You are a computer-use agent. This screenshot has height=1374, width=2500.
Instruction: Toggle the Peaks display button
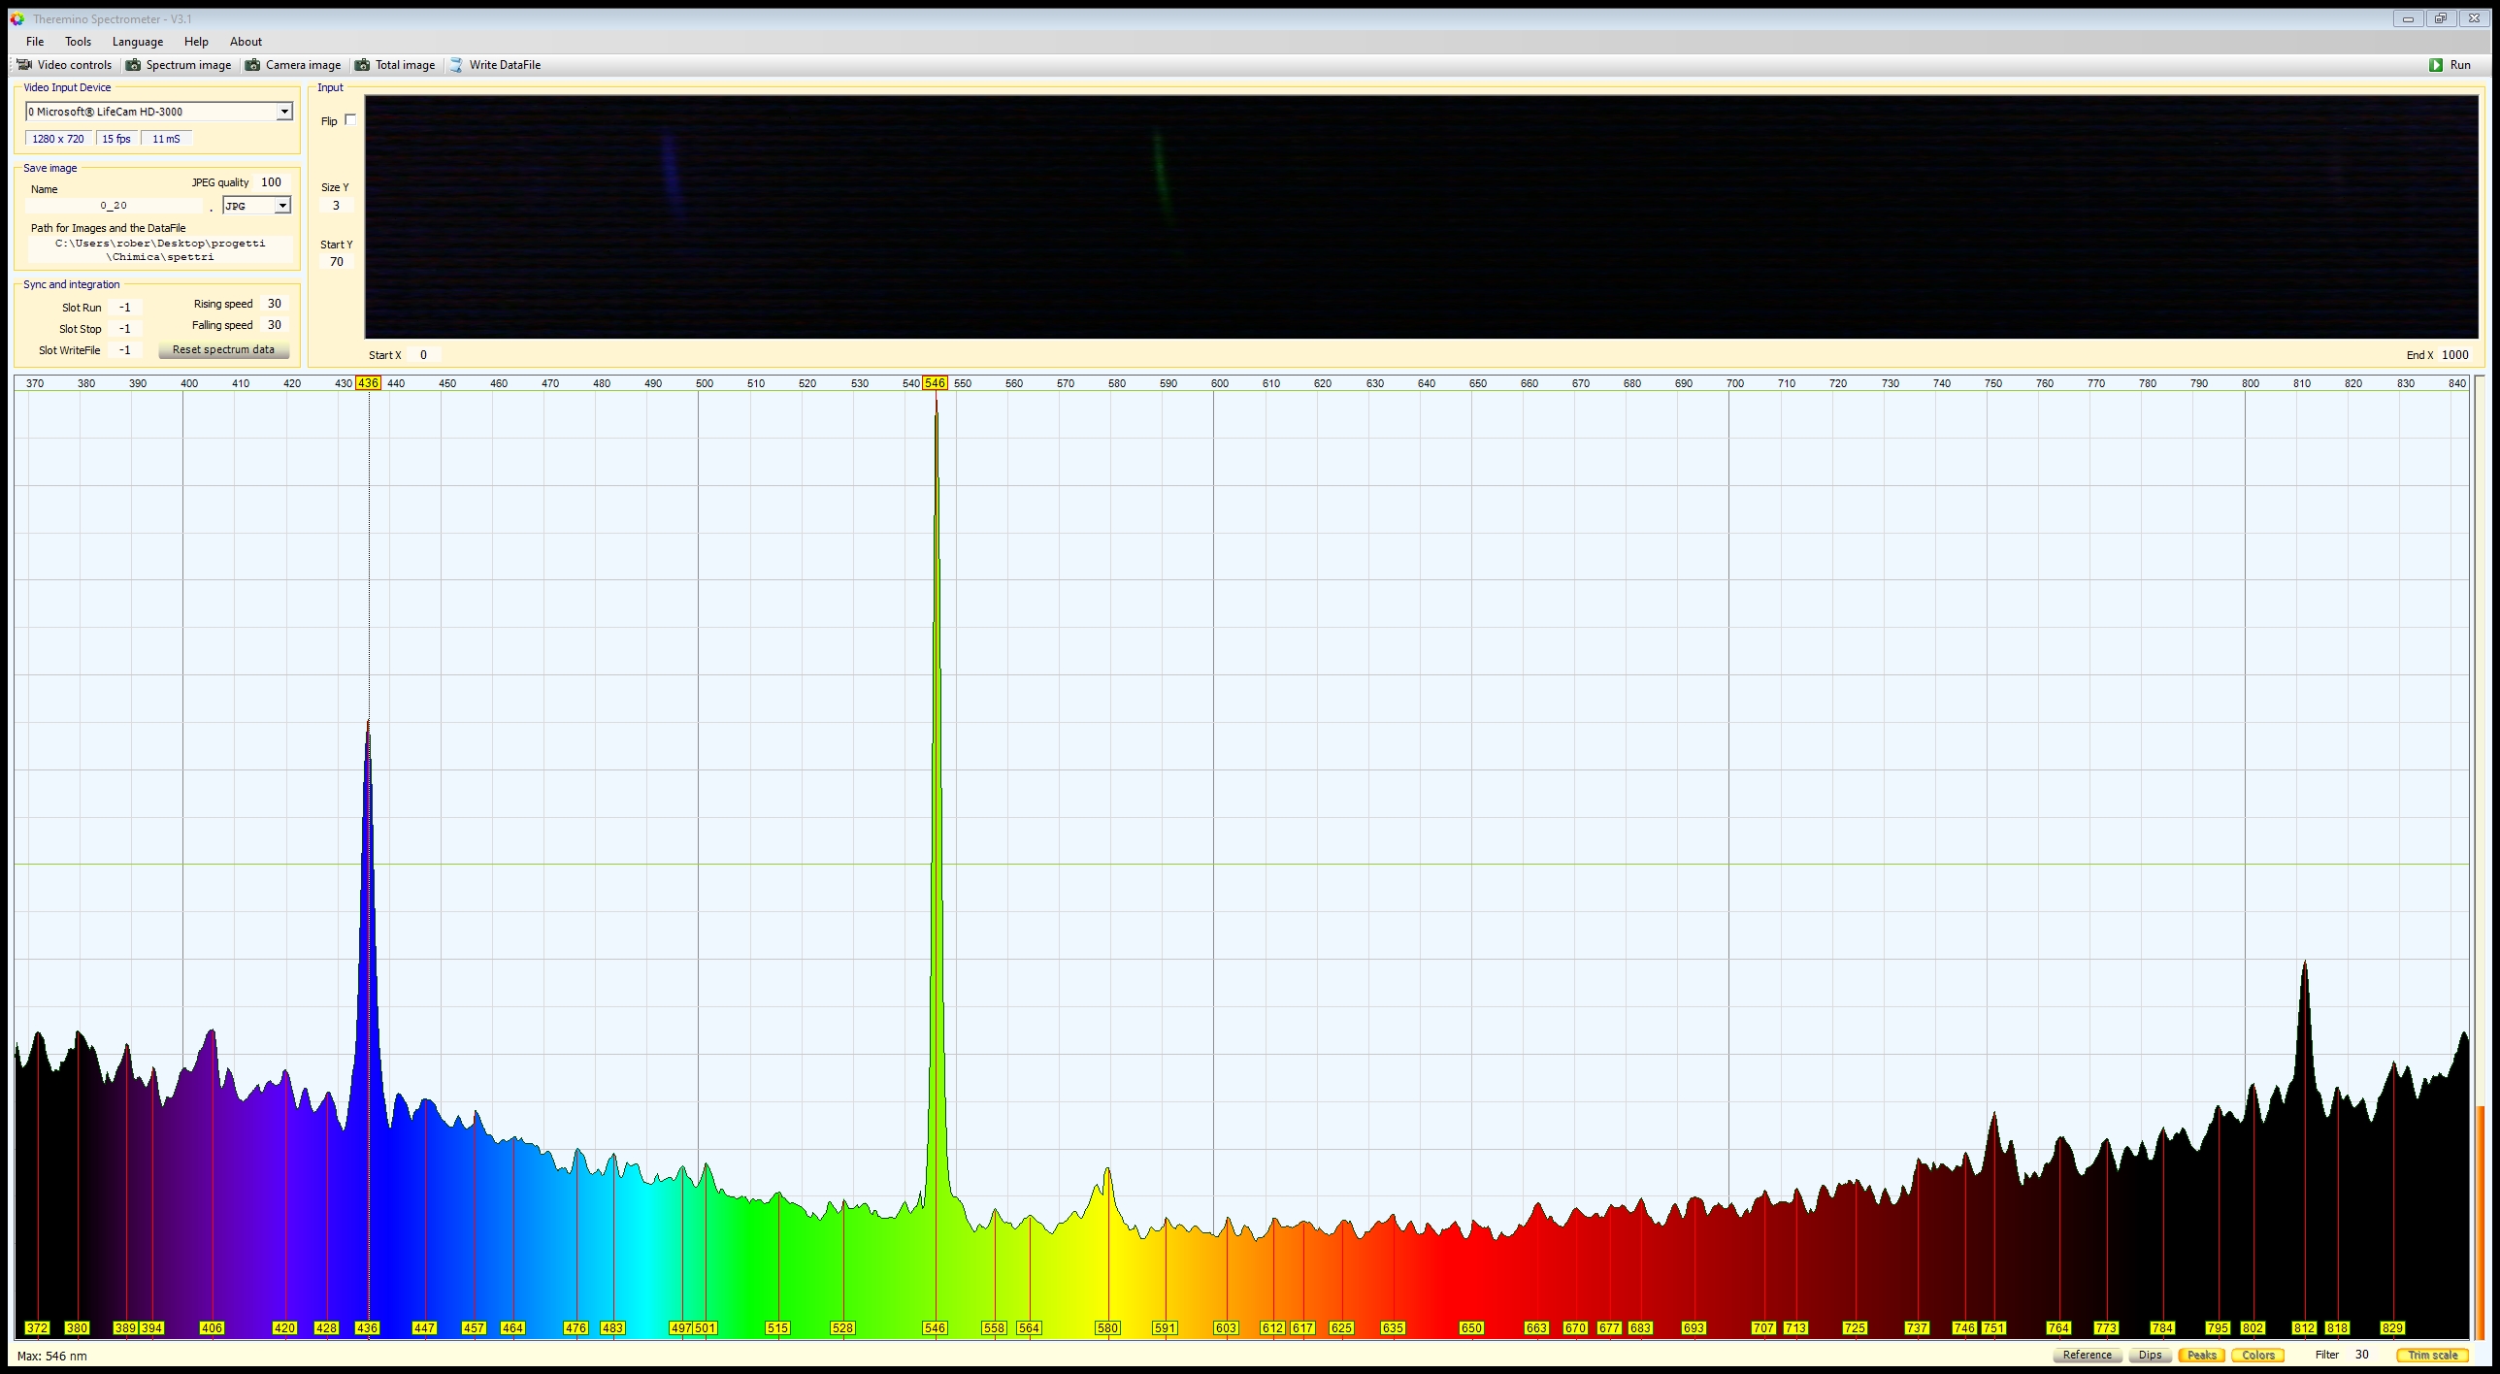click(2200, 1355)
